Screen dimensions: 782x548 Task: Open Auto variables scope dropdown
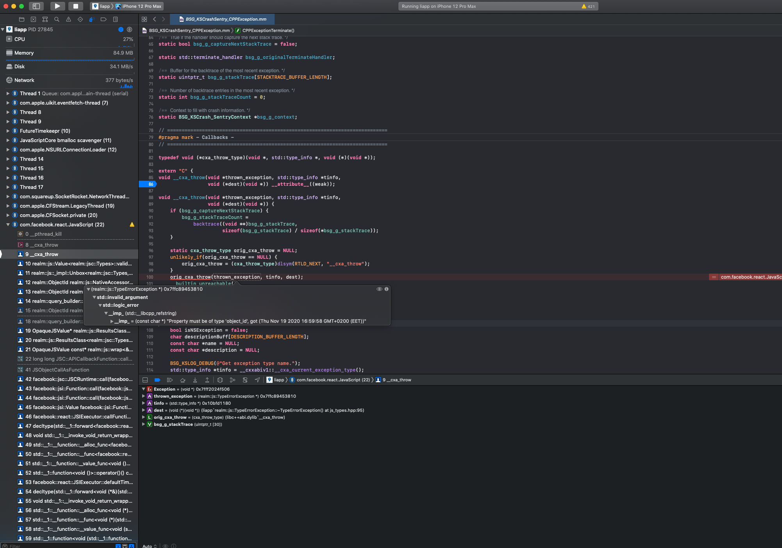tap(150, 546)
